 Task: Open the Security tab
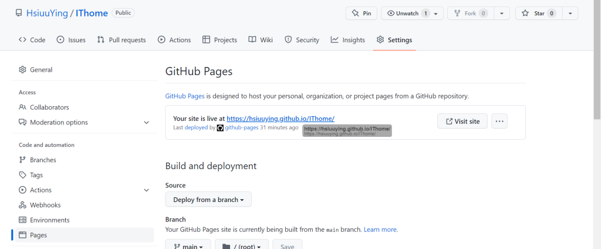(x=302, y=40)
